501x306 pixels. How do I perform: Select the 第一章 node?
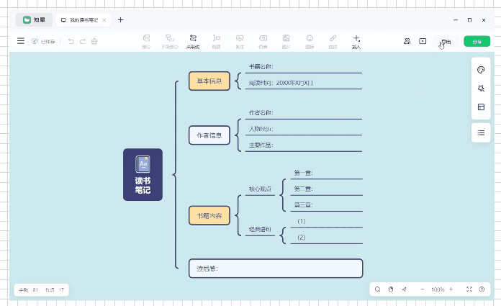(x=326, y=174)
